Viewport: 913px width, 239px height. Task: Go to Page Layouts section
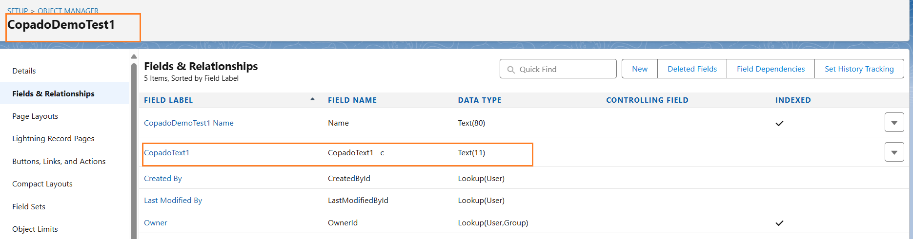point(35,116)
